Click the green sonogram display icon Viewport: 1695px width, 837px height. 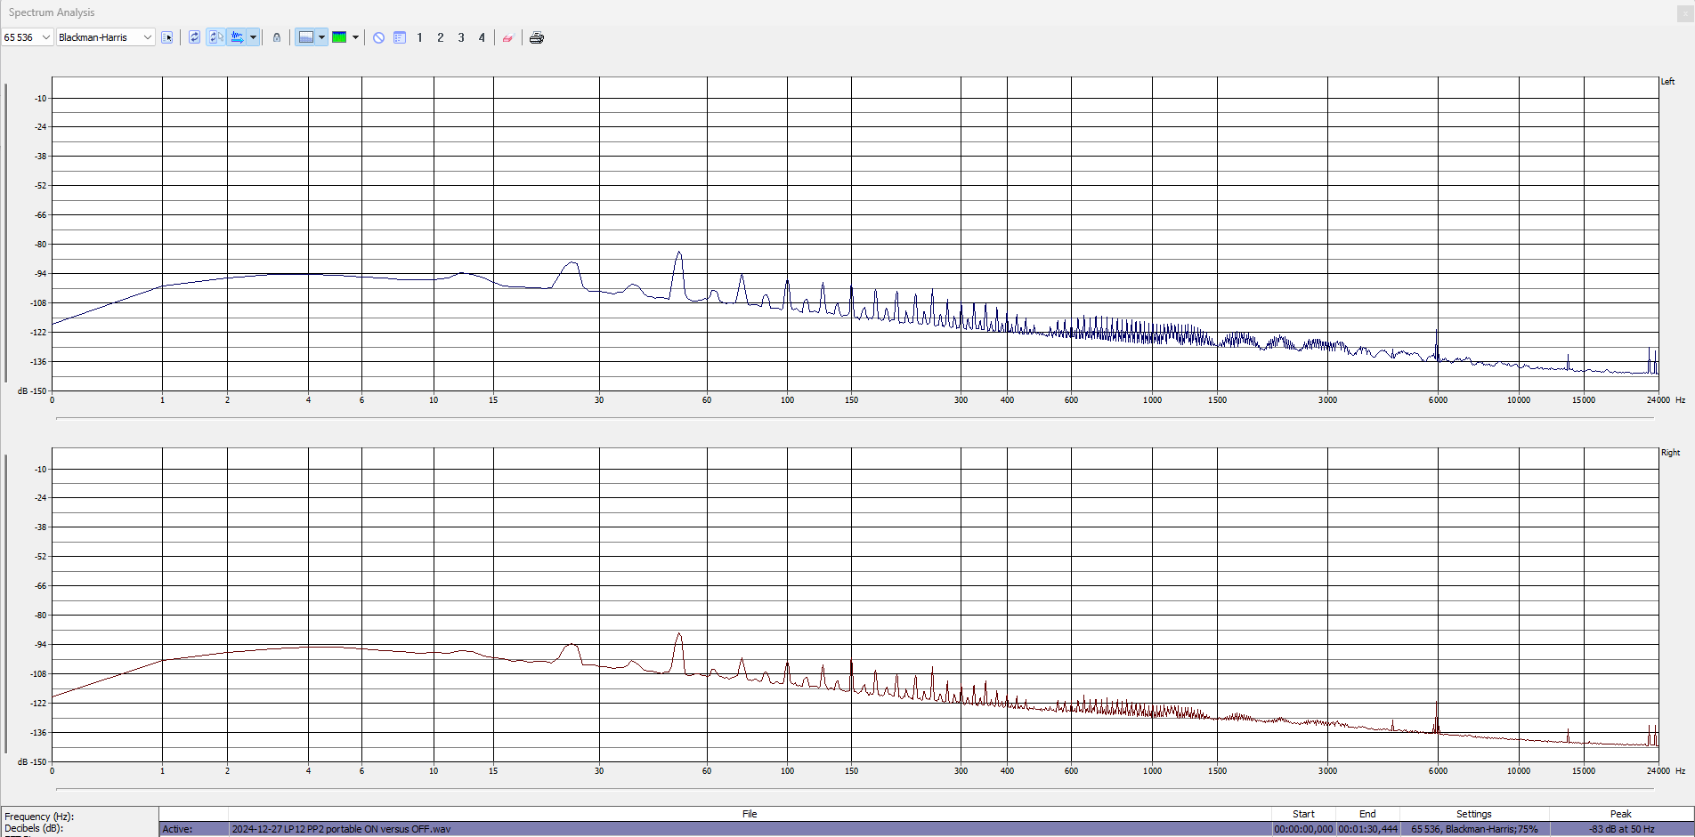(339, 37)
